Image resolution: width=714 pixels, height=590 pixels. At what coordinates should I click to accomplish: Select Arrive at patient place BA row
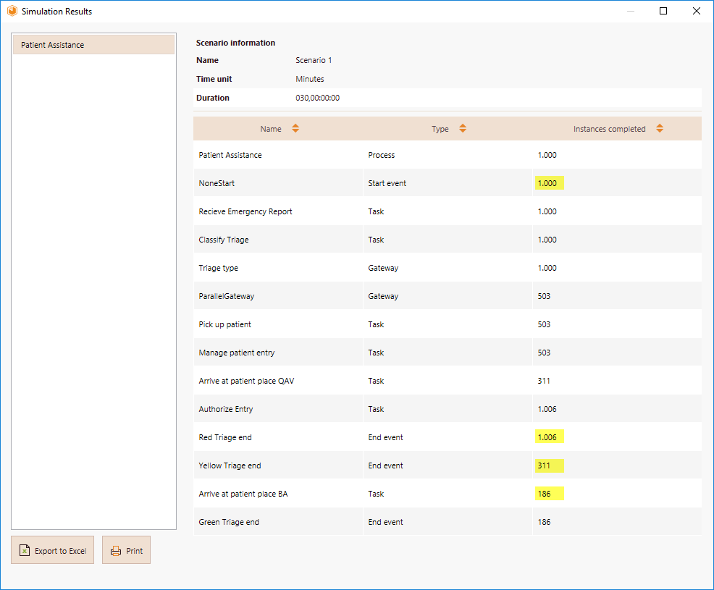pyautogui.click(x=448, y=494)
